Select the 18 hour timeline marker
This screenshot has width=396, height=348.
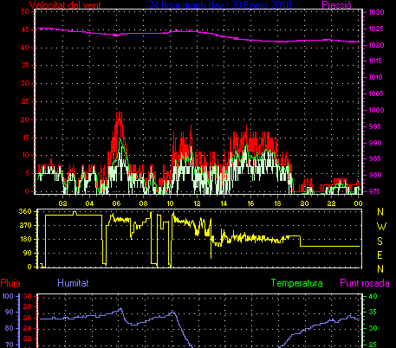click(277, 203)
